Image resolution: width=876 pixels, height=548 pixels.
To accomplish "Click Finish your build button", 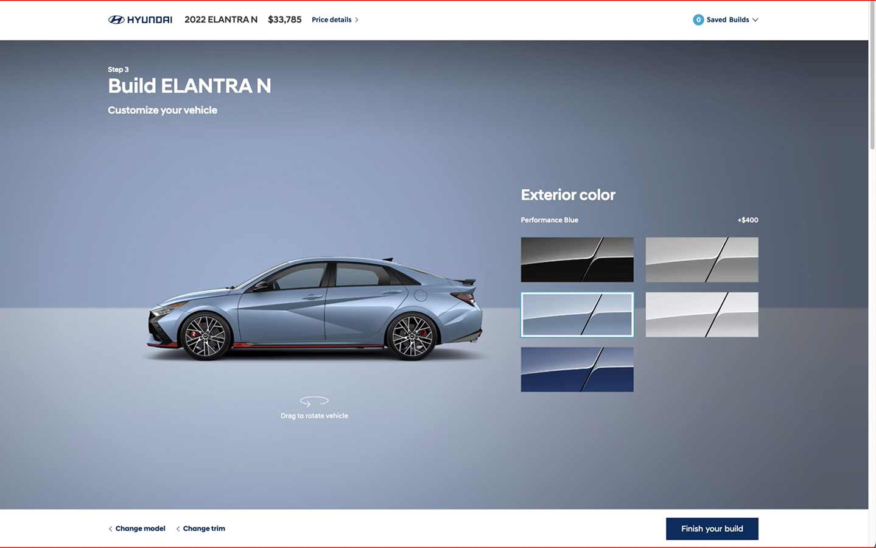I will 712,529.
